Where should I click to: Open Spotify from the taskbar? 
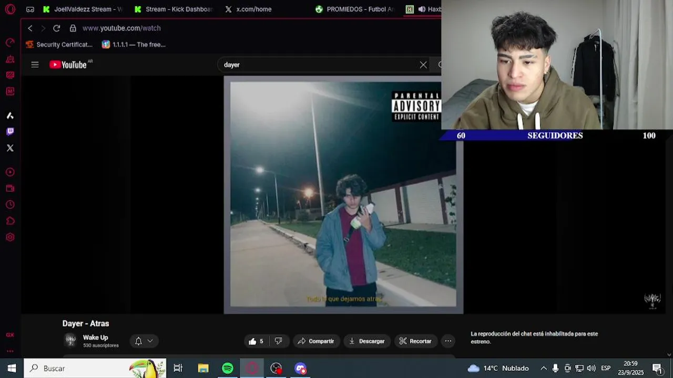228,369
